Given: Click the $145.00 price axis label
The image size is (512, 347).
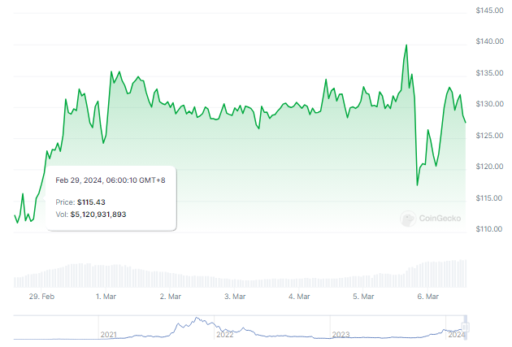Looking at the screenshot, I should (491, 10).
